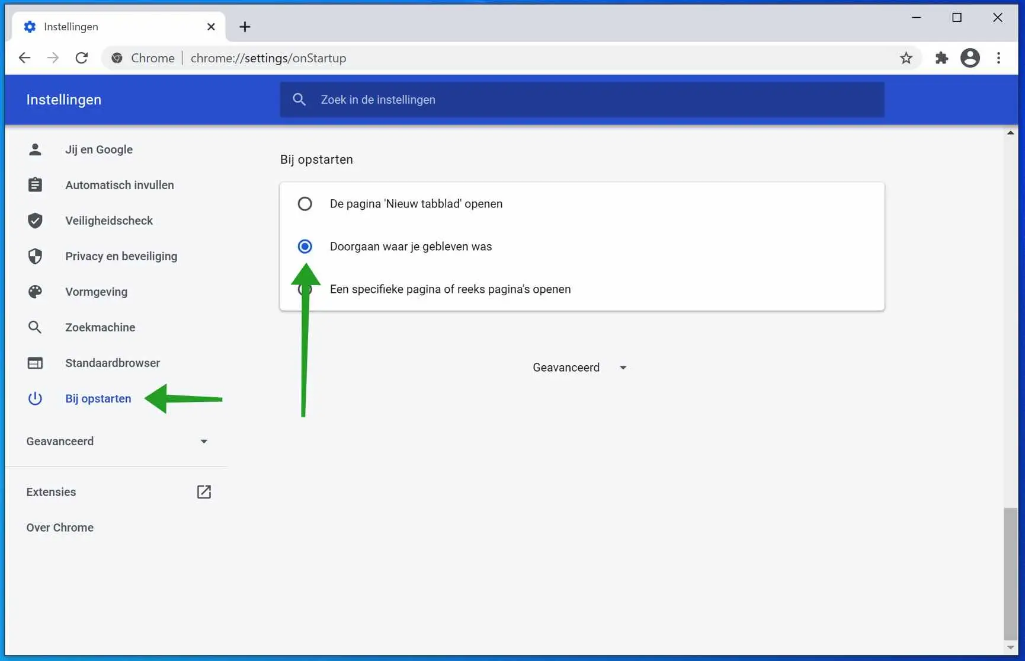Click the power icon beside Bij opstarten
1025x661 pixels.
(x=35, y=398)
